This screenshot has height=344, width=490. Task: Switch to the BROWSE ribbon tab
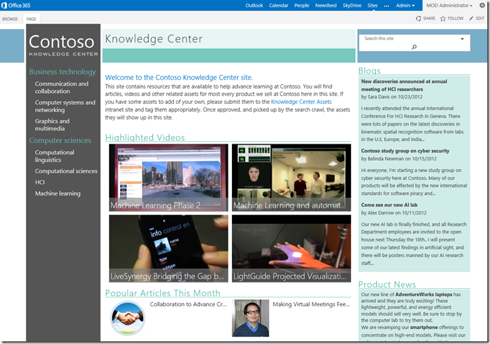[x=10, y=19]
